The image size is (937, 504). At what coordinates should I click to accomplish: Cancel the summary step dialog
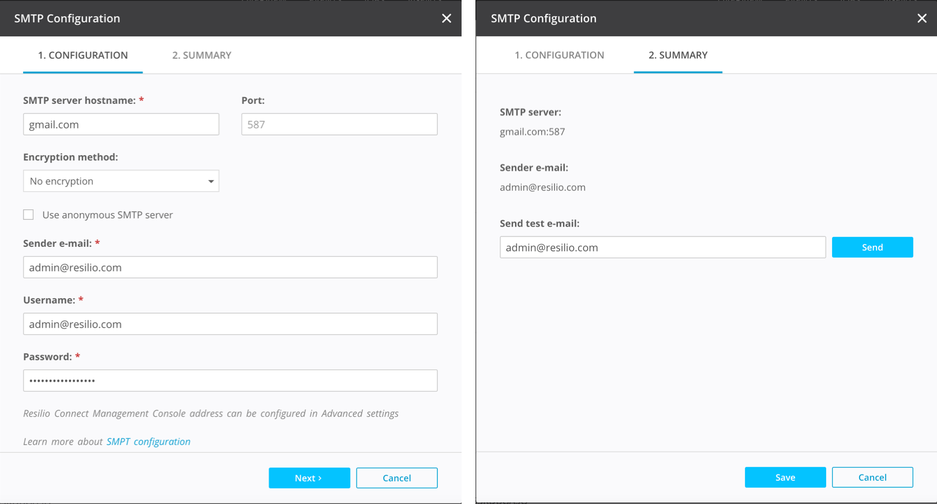pos(872,477)
